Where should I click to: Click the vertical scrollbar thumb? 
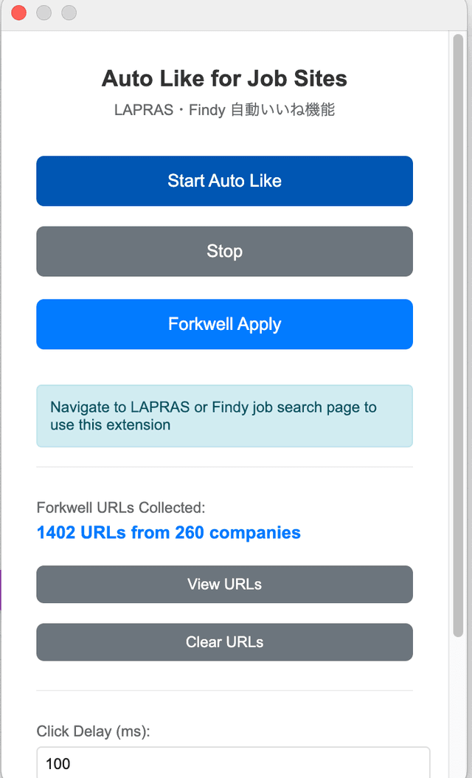tap(458, 332)
